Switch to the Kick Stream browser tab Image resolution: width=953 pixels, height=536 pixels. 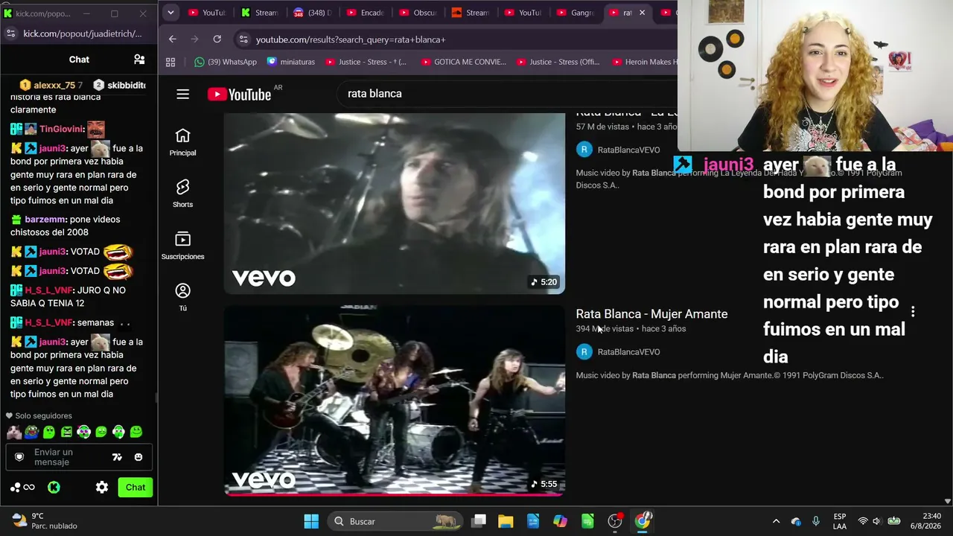coord(260,13)
